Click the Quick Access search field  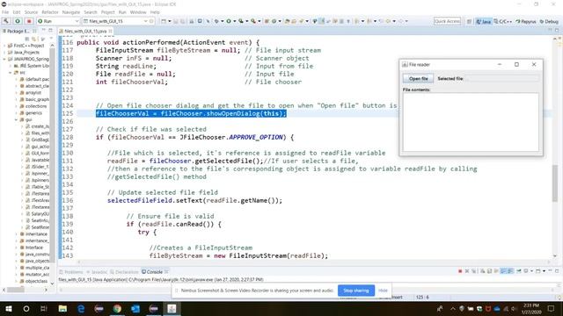[x=447, y=21]
